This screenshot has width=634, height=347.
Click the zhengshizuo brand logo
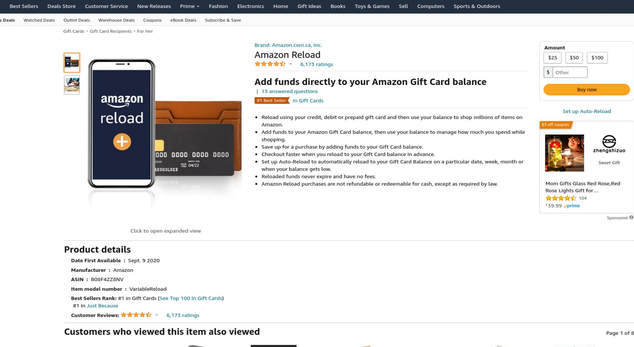[609, 144]
